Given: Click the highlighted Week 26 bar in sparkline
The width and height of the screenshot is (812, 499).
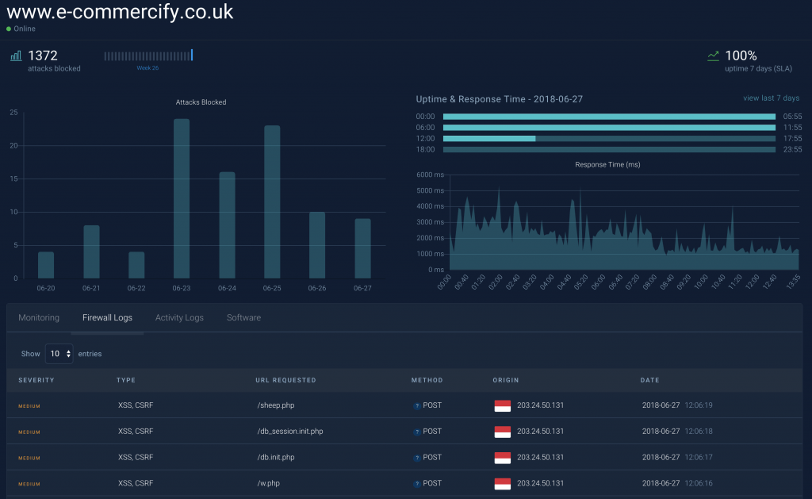Looking at the screenshot, I should click(192, 56).
